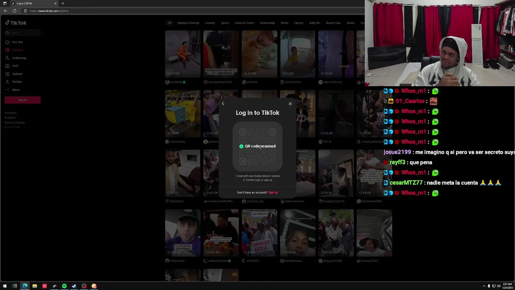Reload the TikTok page

click(x=14, y=11)
